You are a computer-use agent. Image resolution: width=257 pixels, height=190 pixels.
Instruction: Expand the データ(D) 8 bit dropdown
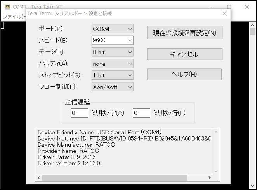point(113,52)
